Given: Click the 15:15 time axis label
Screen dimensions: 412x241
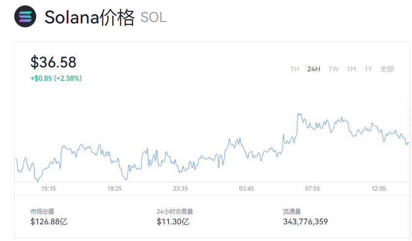Looking at the screenshot, I should [x=48, y=189].
